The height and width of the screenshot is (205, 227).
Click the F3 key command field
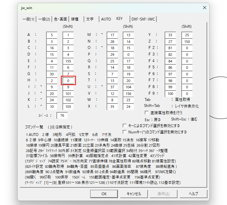coord(170,55)
